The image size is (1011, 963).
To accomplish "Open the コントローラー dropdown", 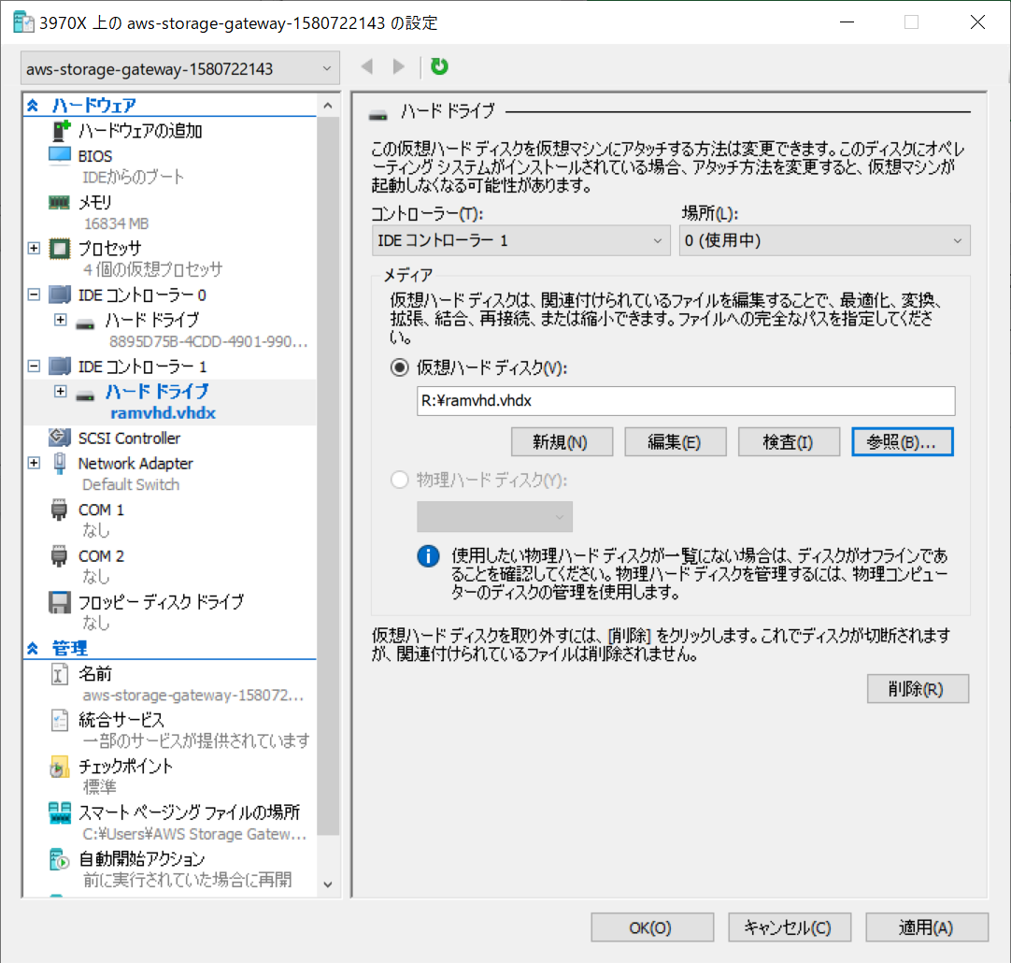I will click(521, 240).
